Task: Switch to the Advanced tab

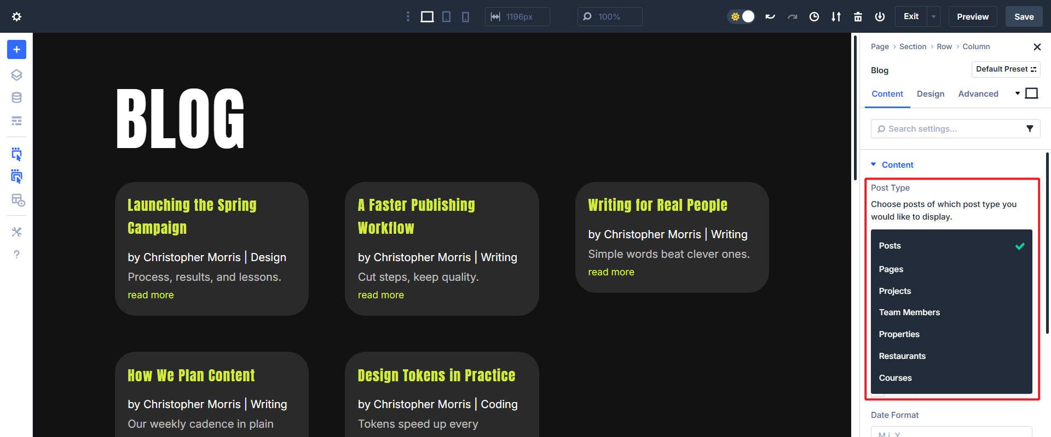Action: [978, 94]
